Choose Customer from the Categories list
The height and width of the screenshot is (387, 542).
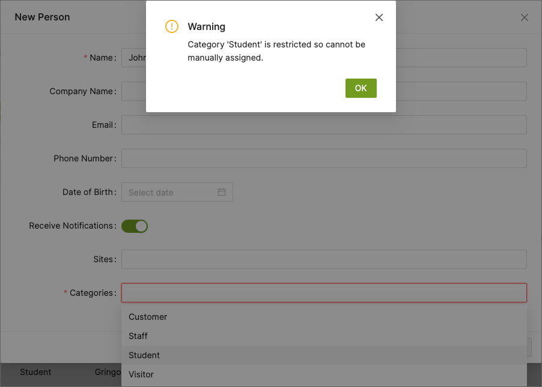[x=148, y=317]
